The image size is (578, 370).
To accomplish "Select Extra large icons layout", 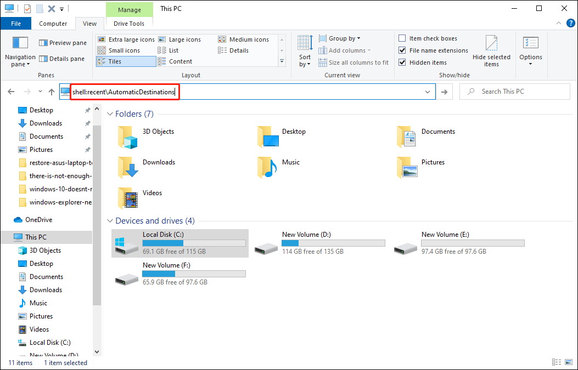I will point(126,39).
